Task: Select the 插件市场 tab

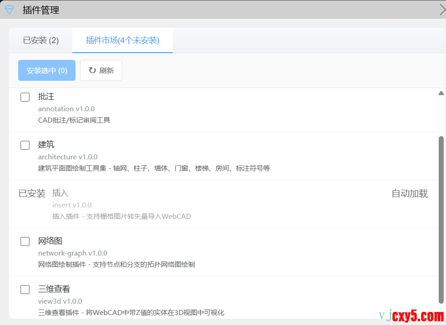Action: 122,40
